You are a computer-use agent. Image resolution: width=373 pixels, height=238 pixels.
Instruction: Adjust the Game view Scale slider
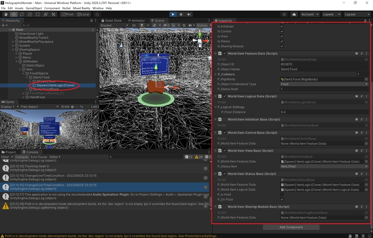[x=75, y=107]
